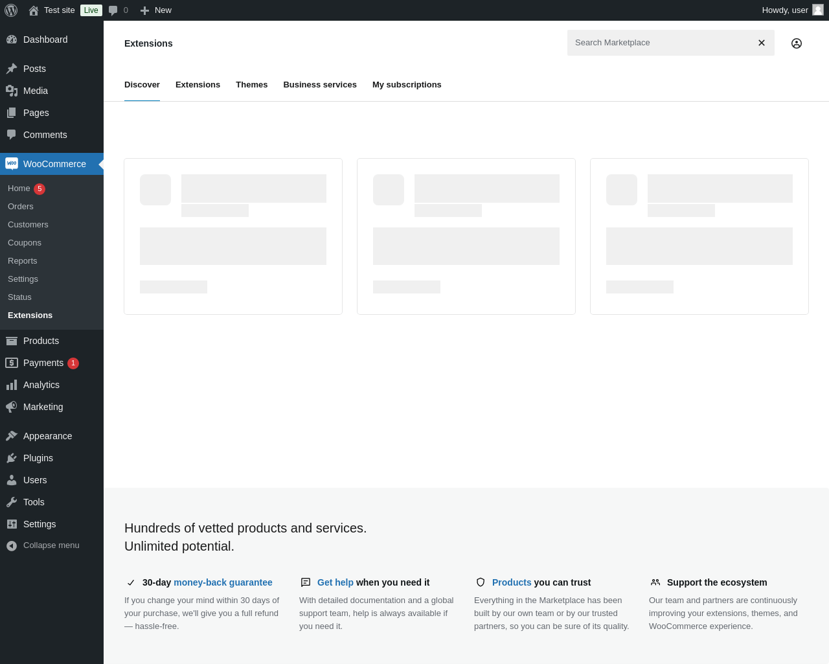Select Extensions in WooCommerce submenu
Image resolution: width=829 pixels, height=664 pixels.
(30, 315)
